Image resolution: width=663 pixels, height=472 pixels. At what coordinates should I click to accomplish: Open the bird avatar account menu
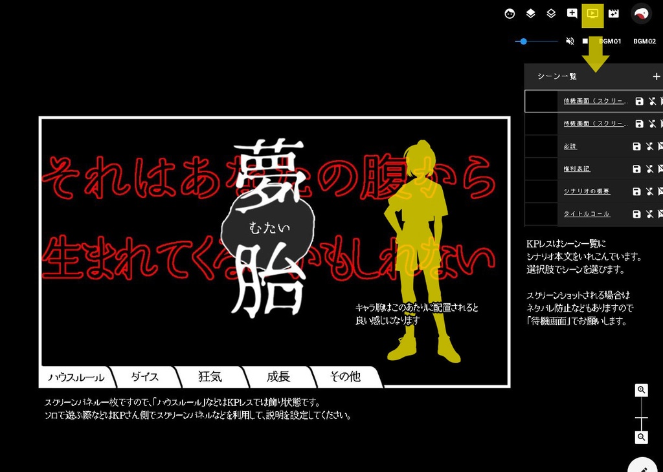(x=641, y=14)
